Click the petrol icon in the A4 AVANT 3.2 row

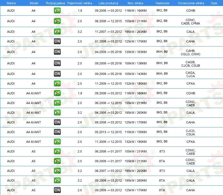pyautogui.click(x=57, y=113)
